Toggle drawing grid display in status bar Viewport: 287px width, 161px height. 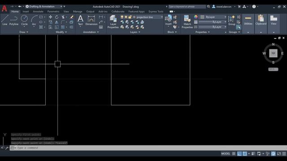[x=234, y=154]
